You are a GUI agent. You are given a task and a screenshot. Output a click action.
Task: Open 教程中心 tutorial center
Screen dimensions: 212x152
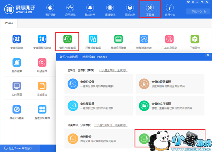pyautogui.click(x=170, y=10)
